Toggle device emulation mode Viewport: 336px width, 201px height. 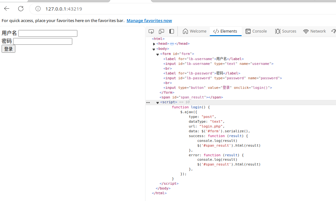click(161, 32)
